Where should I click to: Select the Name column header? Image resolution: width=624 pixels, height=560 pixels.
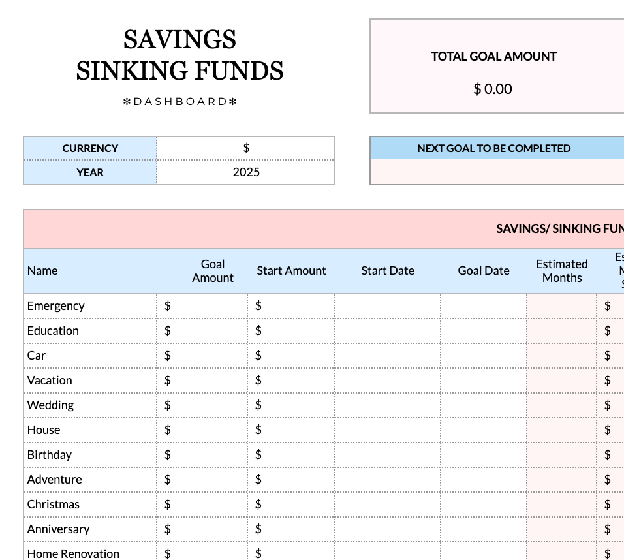coord(42,270)
